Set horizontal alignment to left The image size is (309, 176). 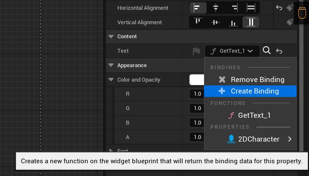coord(198,8)
